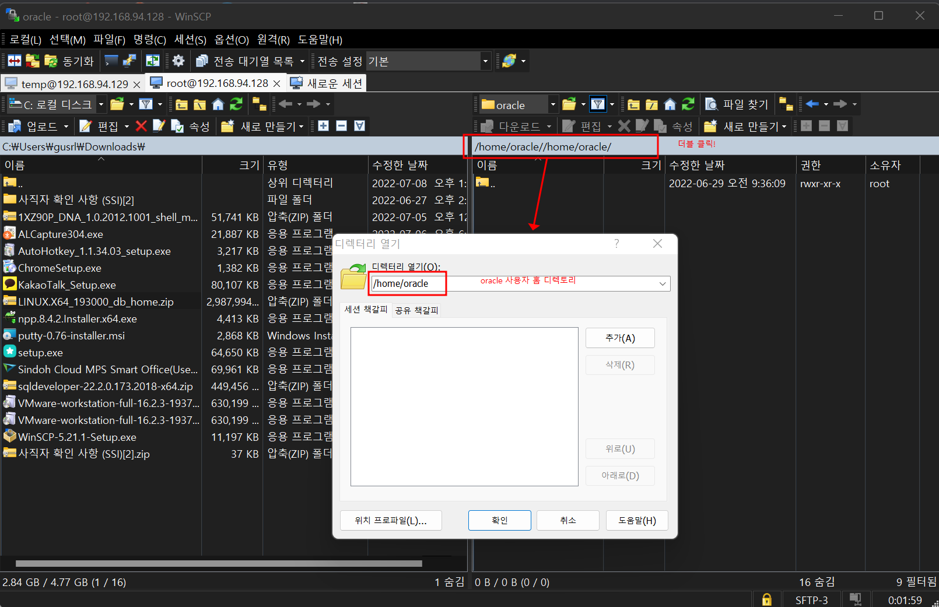The height and width of the screenshot is (607, 939).
Task: Open the 새로운 세션 tab
Action: pos(327,83)
